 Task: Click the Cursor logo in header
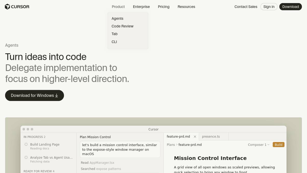tap(17, 7)
